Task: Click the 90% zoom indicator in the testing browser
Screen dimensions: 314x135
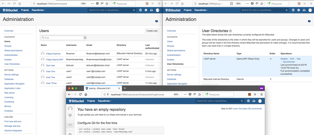Action: 176,94
